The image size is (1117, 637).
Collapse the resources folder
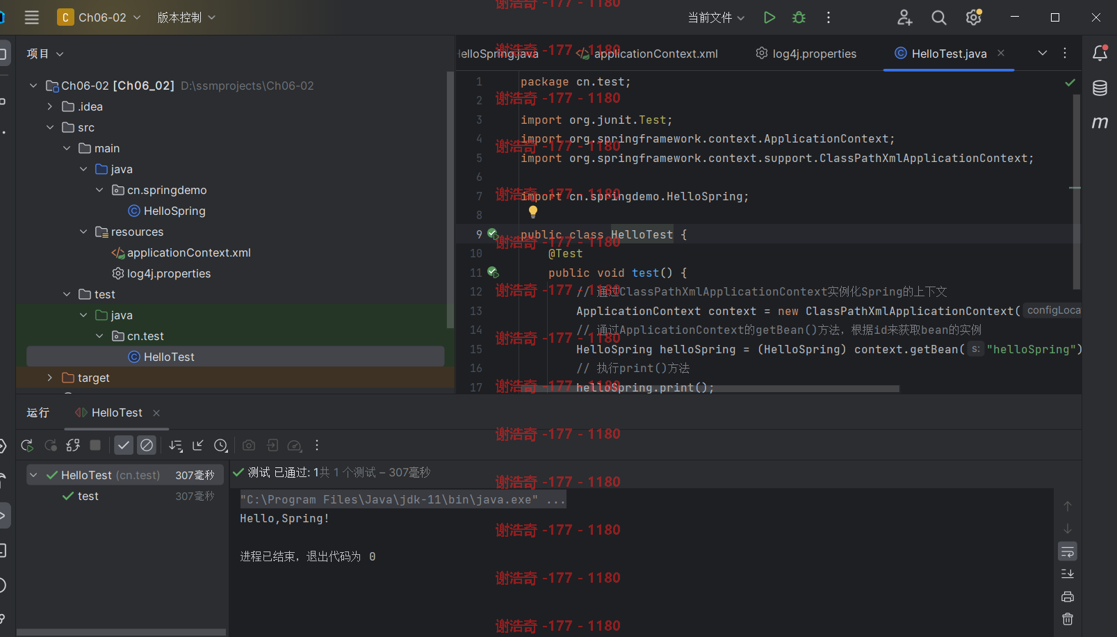[x=83, y=232]
